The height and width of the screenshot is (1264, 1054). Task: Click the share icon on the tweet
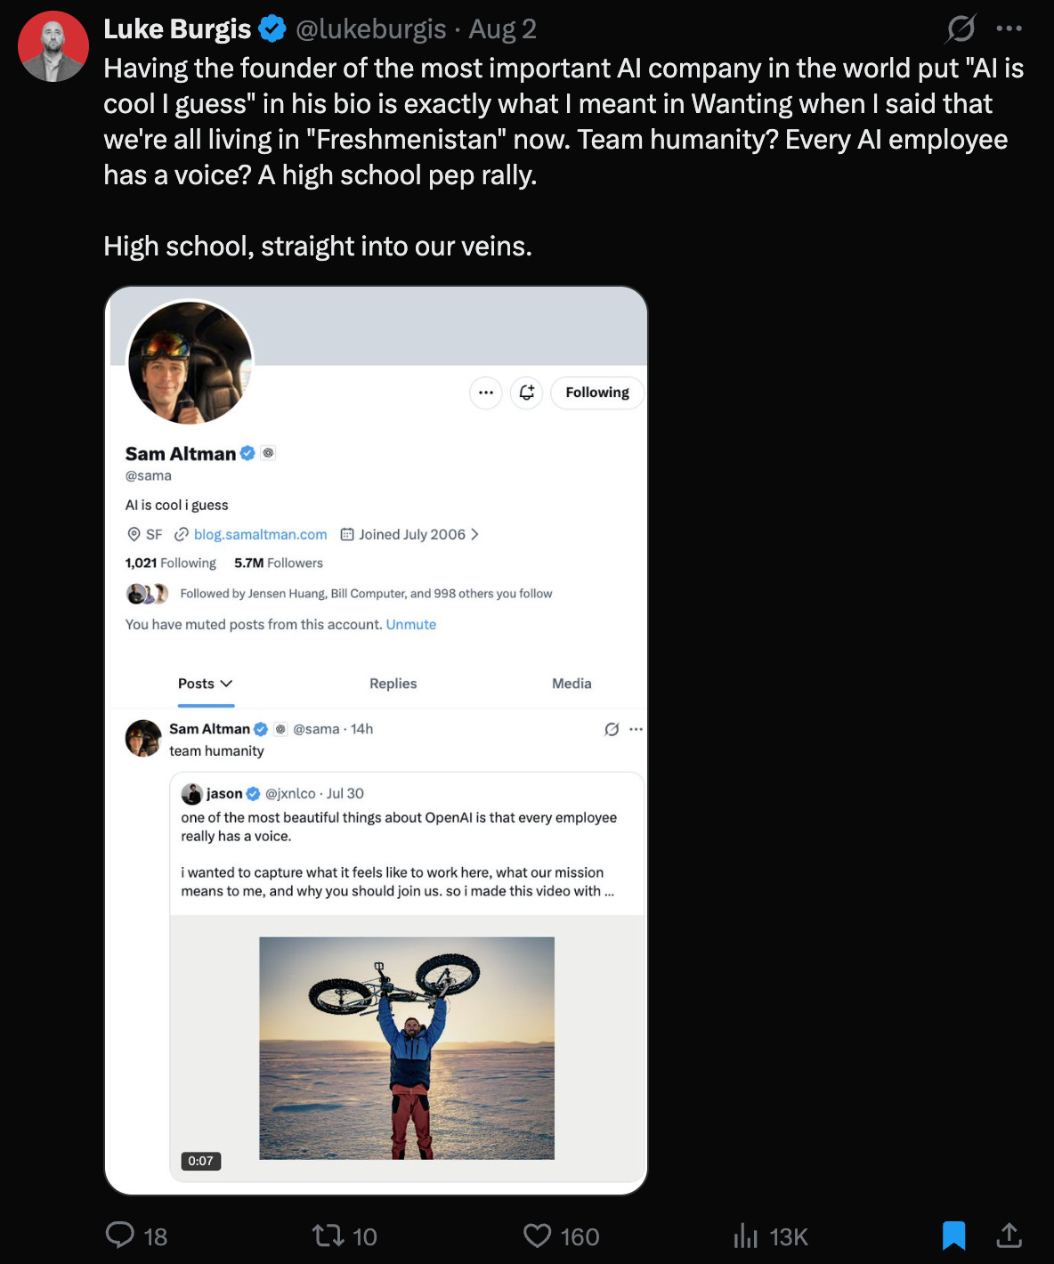pyautogui.click(x=1009, y=1236)
